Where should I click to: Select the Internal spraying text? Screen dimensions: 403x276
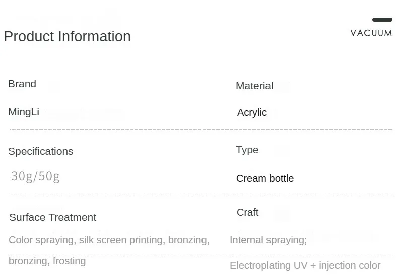tap(268, 240)
